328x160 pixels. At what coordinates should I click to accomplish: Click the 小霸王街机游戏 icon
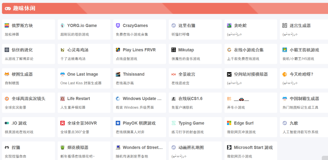tap(285, 50)
